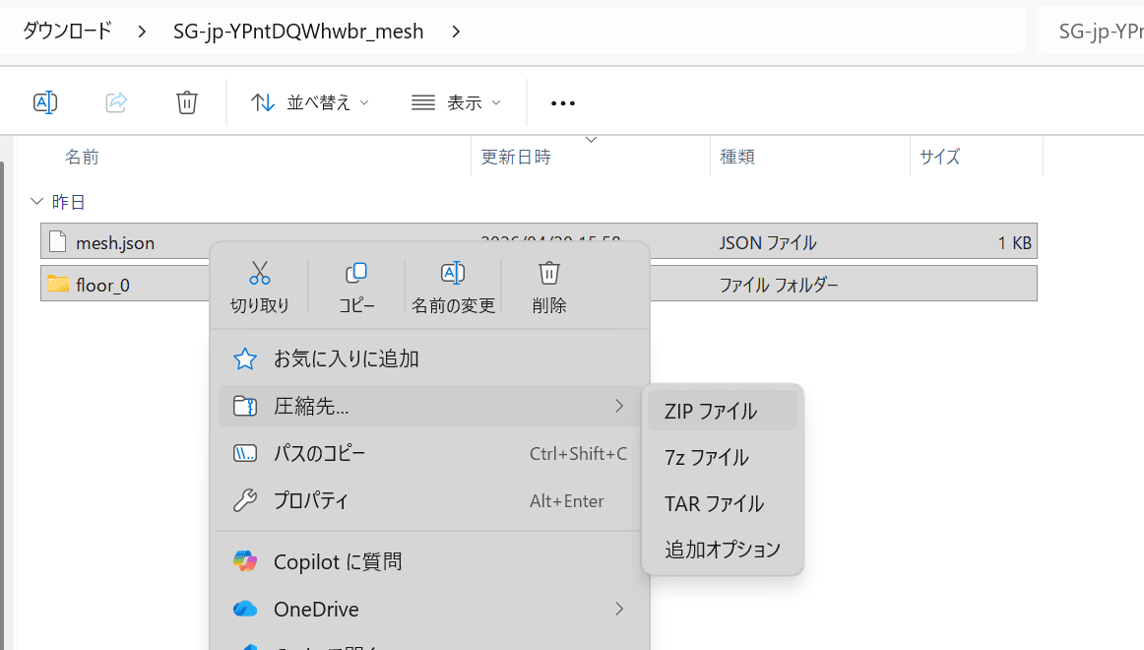Click Copilot に質問 menu entry

(x=338, y=562)
